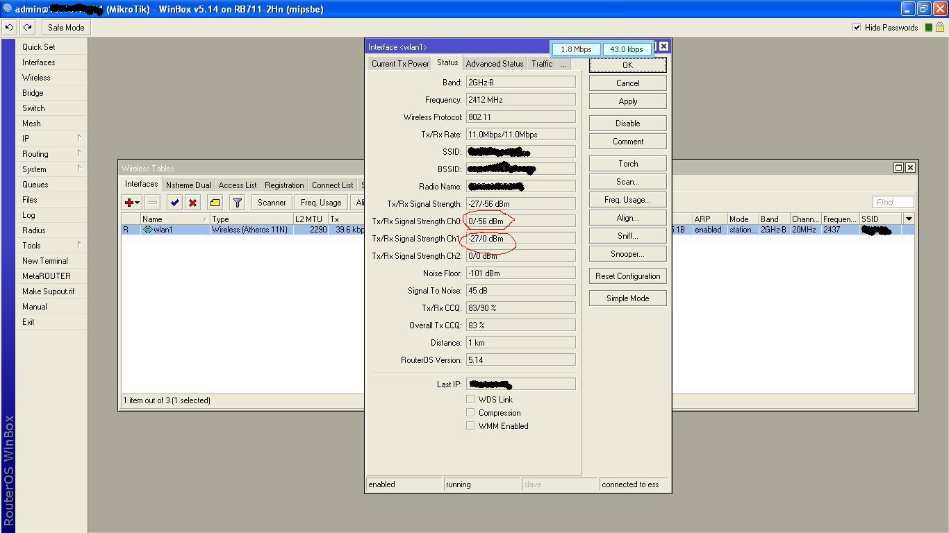Toggle the Safe Mode button
Screen dimensions: 949x533
pyautogui.click(x=66, y=28)
